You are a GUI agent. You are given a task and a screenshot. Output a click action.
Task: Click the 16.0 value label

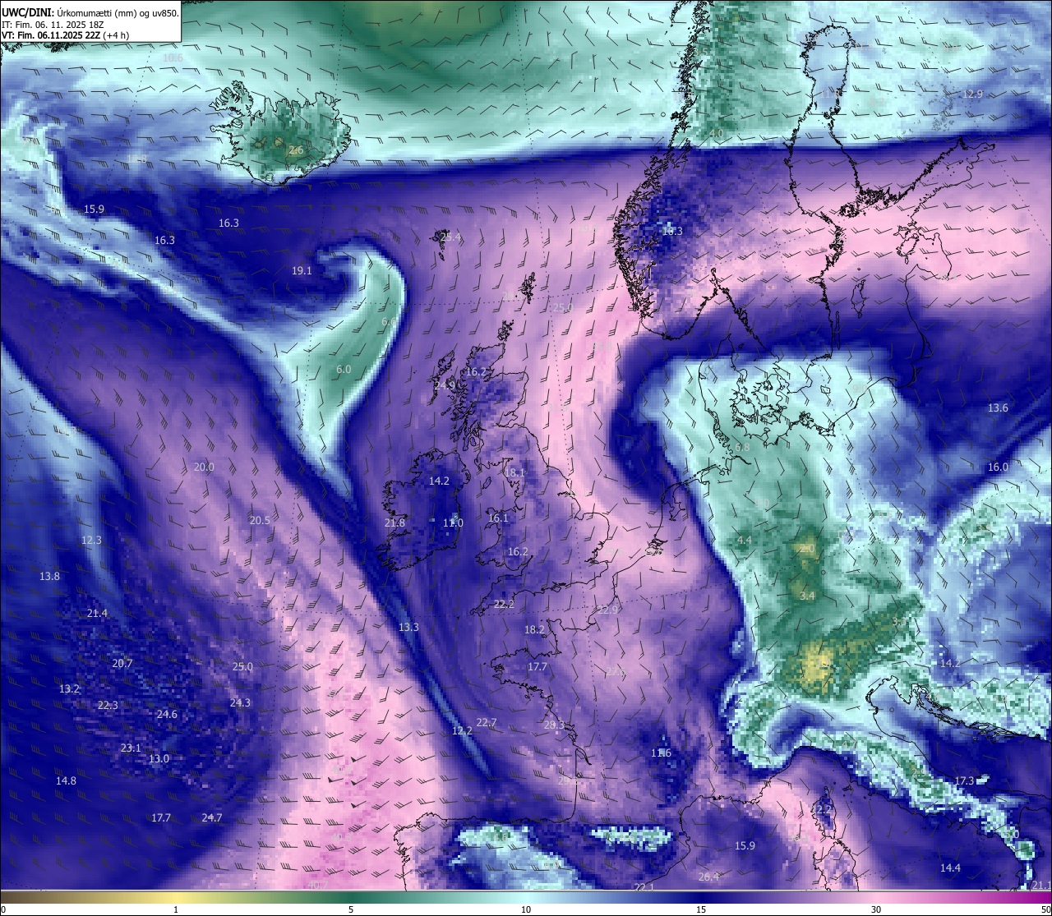click(998, 467)
